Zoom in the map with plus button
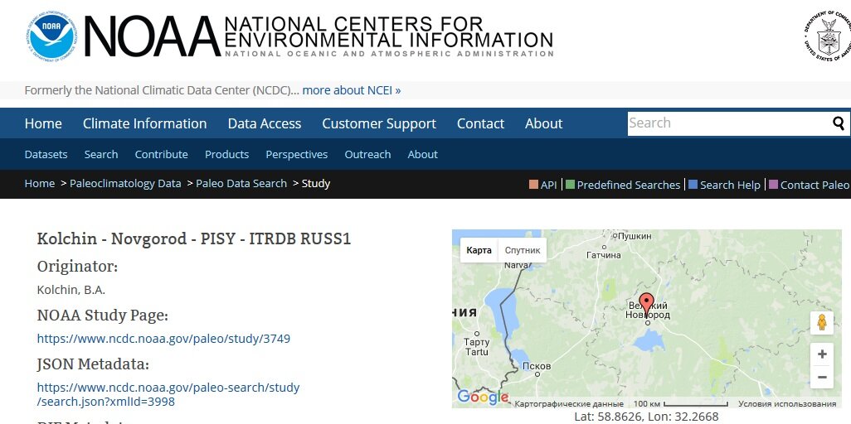Viewport: 851px width, 424px height. tap(822, 354)
